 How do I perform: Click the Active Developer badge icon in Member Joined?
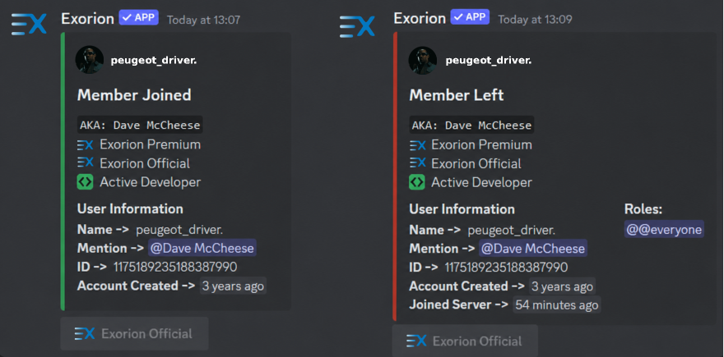(x=85, y=182)
